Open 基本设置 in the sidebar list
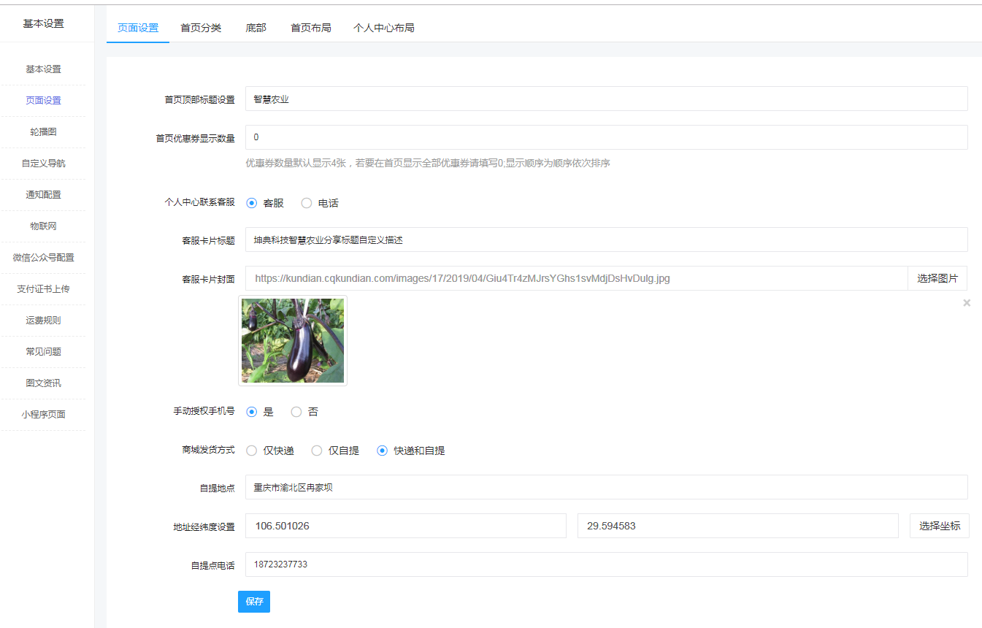This screenshot has width=982, height=628. tap(44, 69)
